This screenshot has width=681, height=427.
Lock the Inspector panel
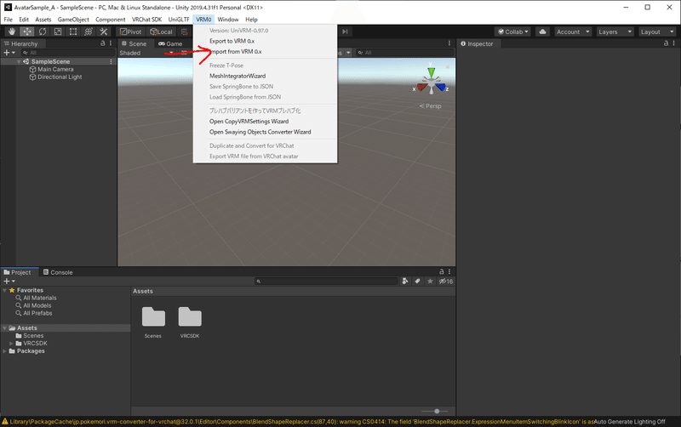(666, 43)
